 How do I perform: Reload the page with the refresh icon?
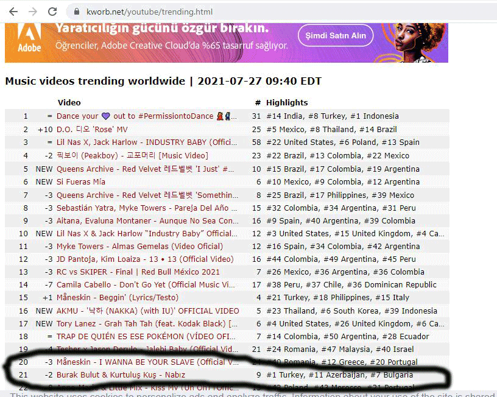pyautogui.click(x=52, y=12)
